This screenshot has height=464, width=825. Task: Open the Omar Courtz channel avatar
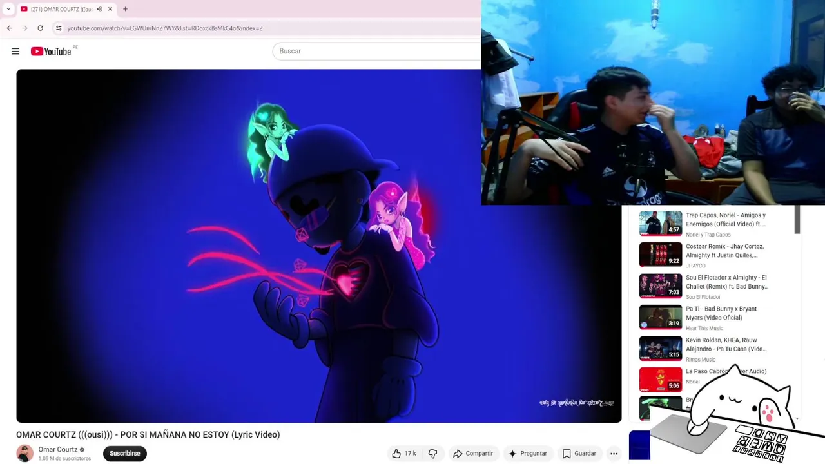(24, 454)
